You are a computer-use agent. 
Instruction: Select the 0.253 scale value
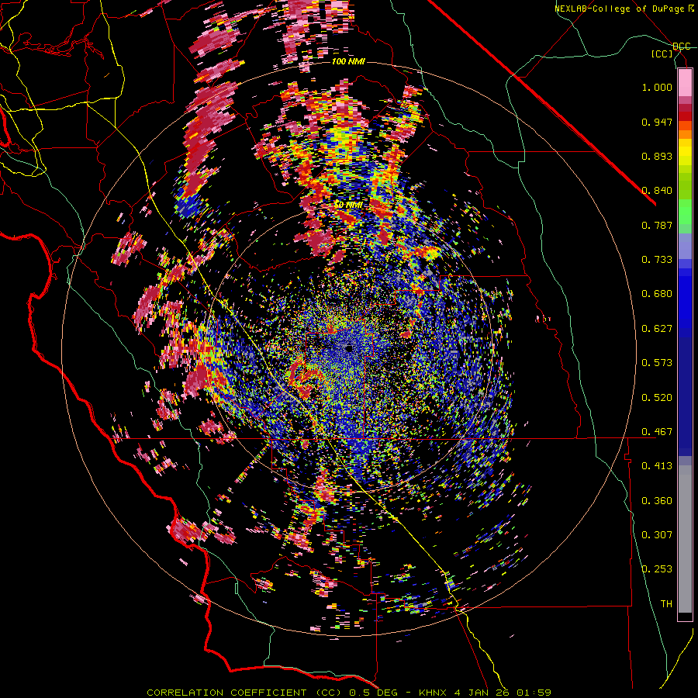(657, 569)
